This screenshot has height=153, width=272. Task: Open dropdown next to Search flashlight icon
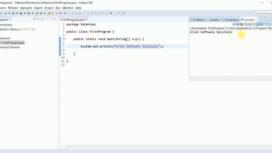(x=60, y=13)
